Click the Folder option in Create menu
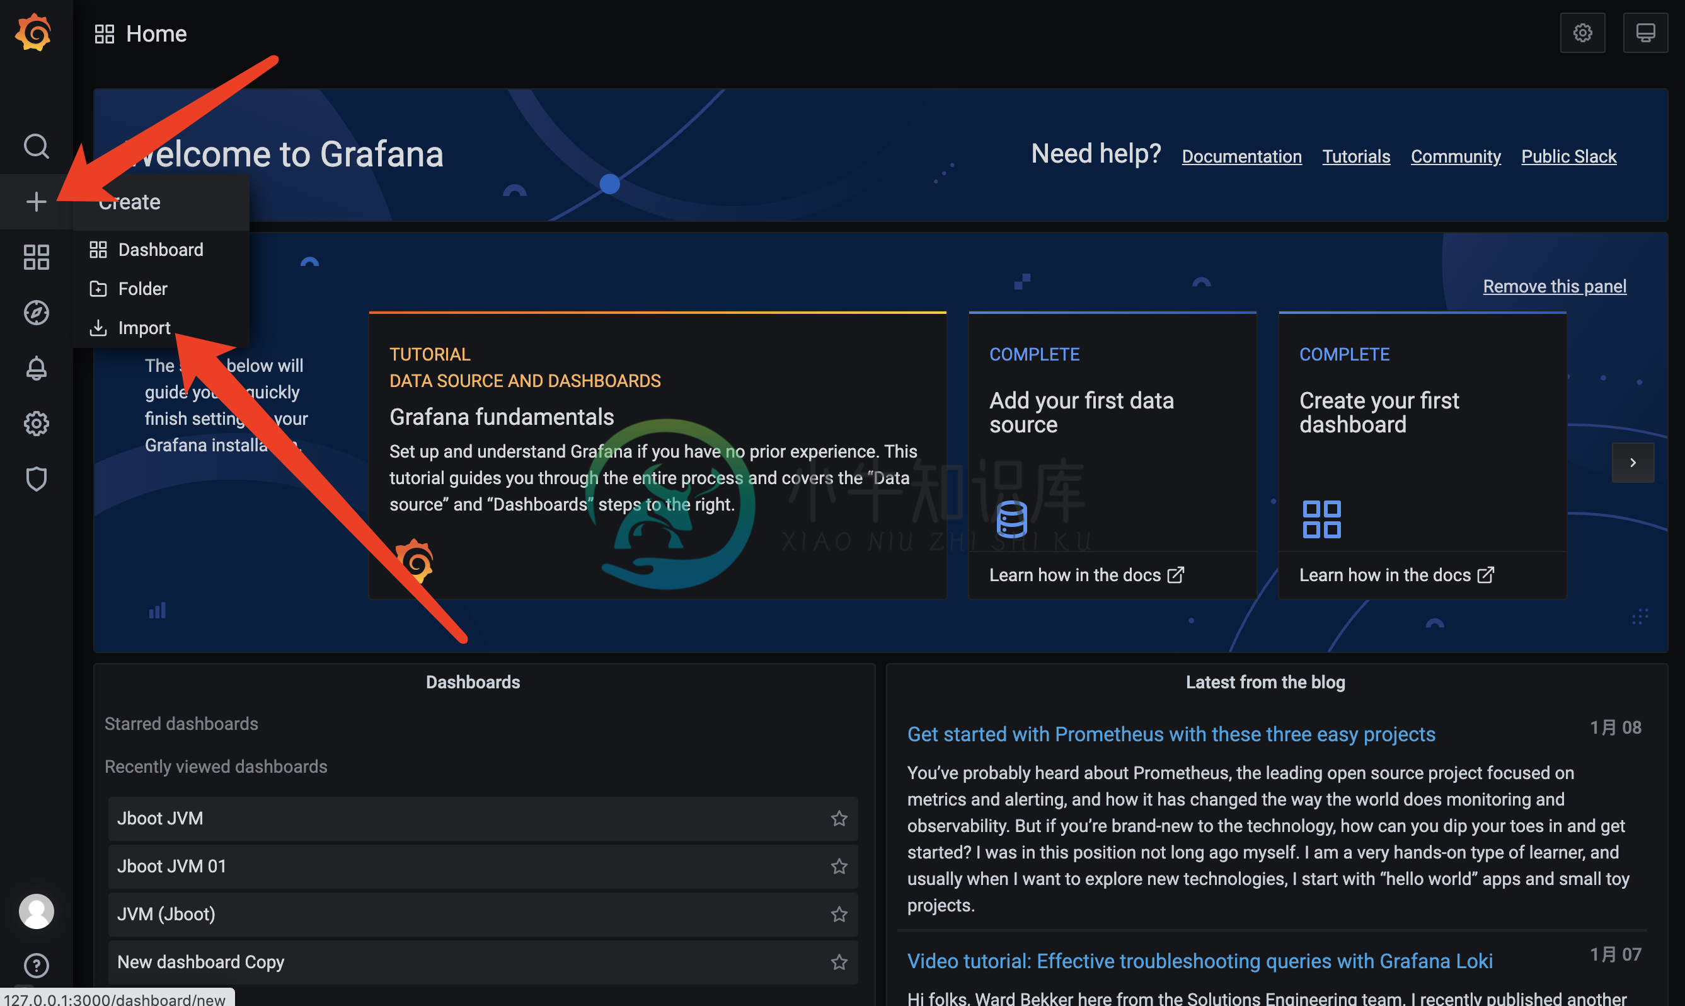 click(142, 287)
